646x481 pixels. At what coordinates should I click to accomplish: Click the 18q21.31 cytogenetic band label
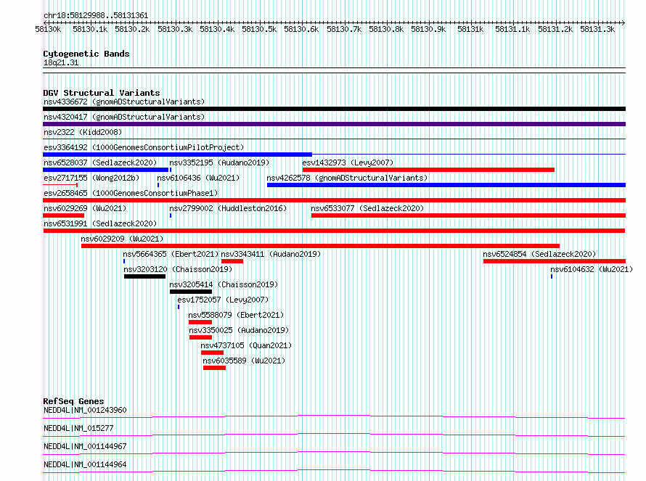[61, 62]
